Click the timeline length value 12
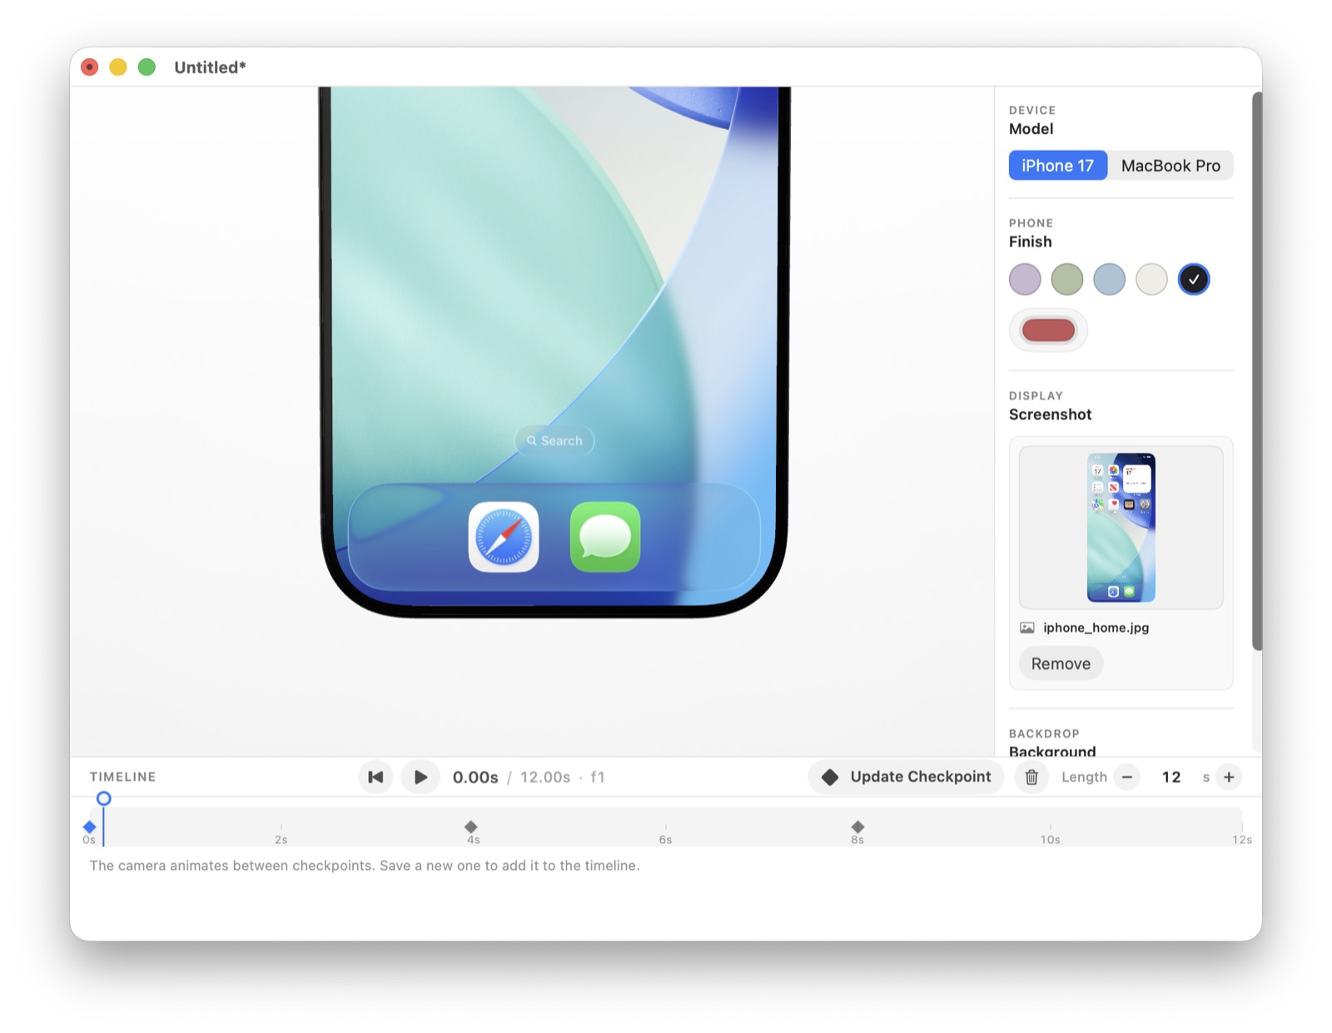Viewport: 1332px width, 1033px height. tap(1171, 777)
